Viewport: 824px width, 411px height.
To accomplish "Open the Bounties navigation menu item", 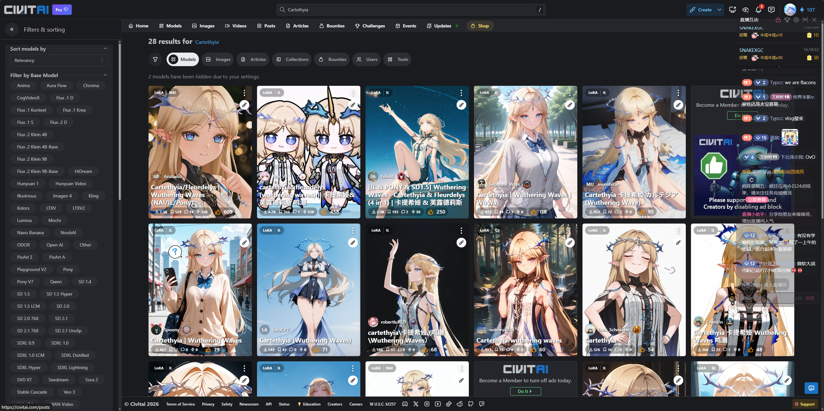I will click(x=332, y=26).
